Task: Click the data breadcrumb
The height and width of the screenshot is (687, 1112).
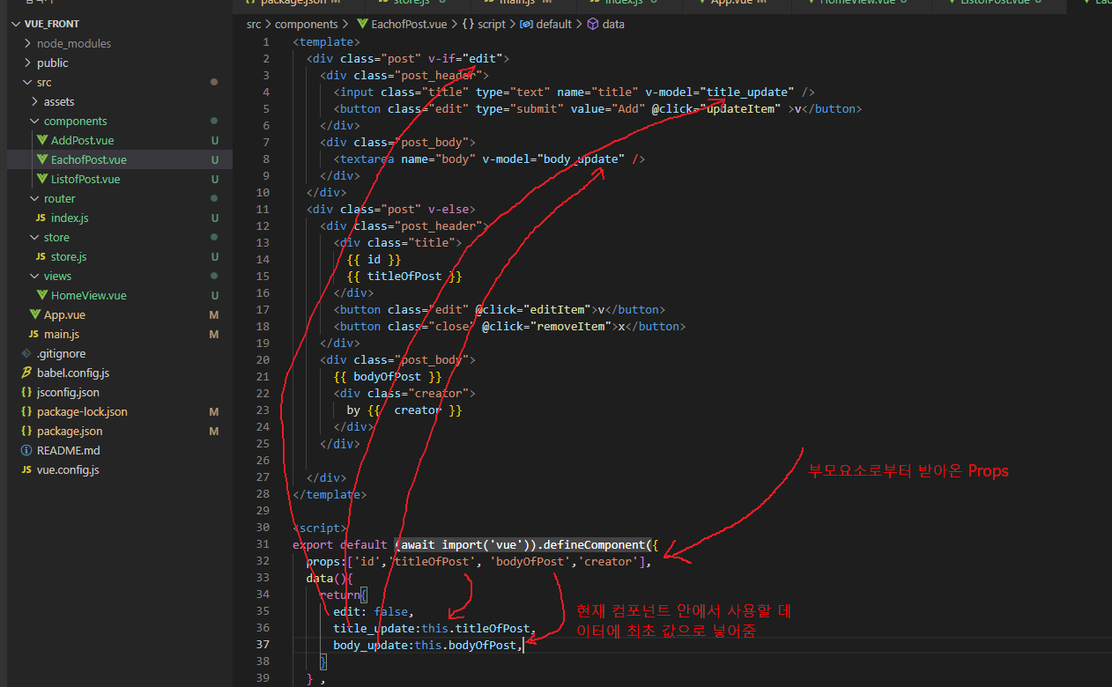Action: point(613,24)
